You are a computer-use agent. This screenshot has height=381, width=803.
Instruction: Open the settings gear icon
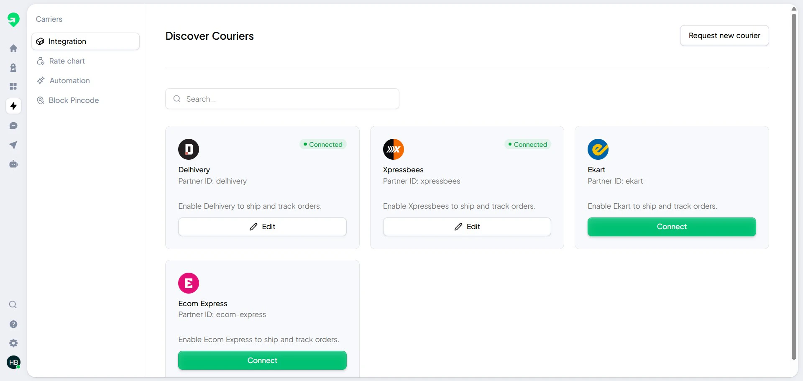[13, 343]
